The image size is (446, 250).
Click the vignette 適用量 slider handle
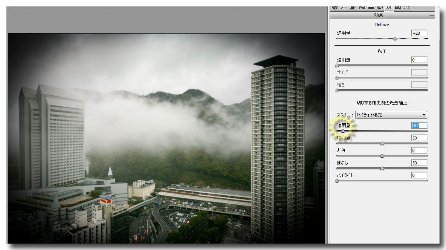tap(342, 131)
